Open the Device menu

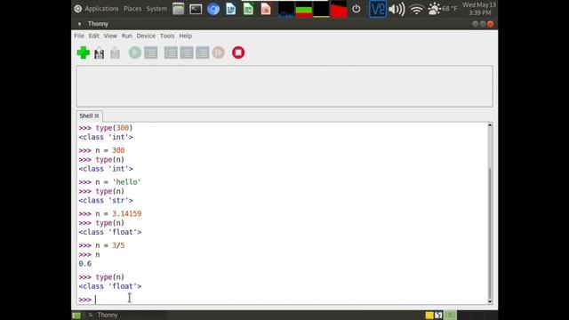146,36
